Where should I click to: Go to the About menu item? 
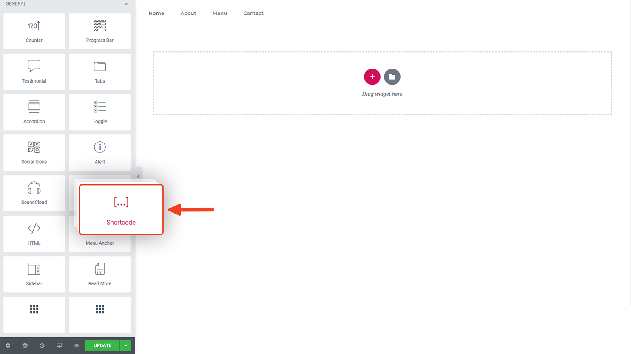click(188, 13)
